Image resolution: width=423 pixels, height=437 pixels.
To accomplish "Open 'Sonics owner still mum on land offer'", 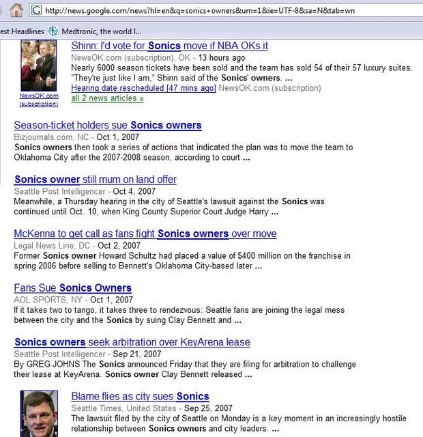I will [96, 180].
